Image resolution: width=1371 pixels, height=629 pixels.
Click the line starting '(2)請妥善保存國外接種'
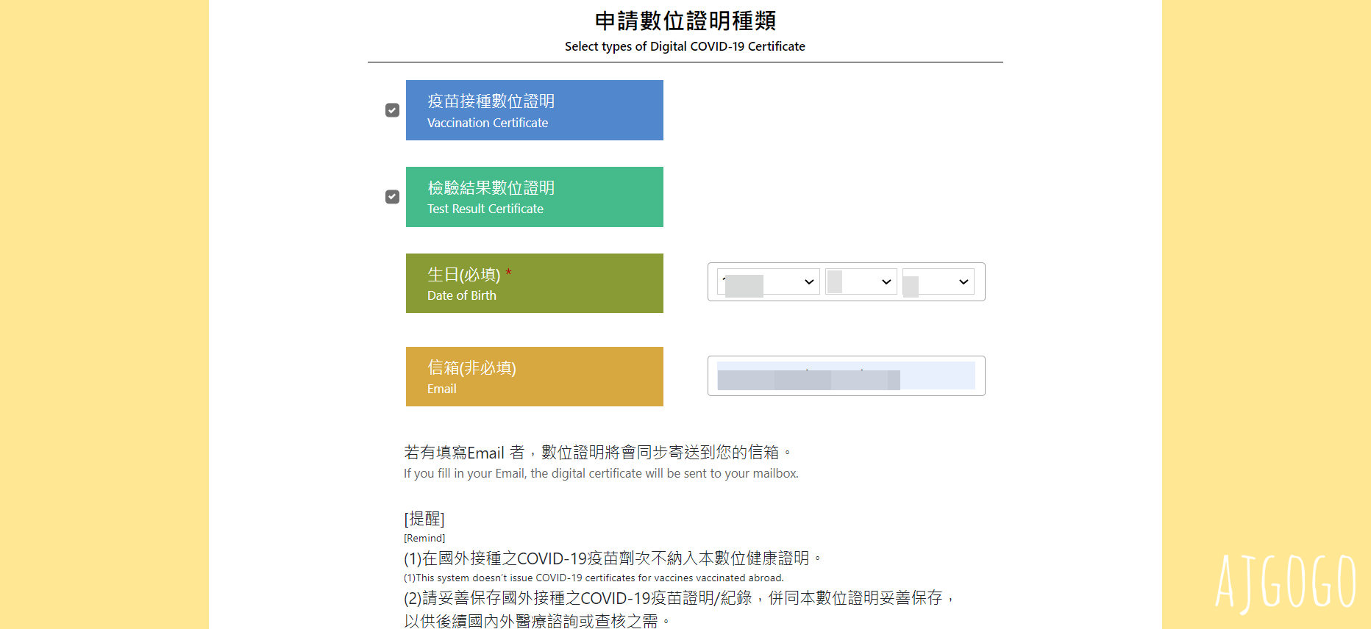tap(679, 598)
